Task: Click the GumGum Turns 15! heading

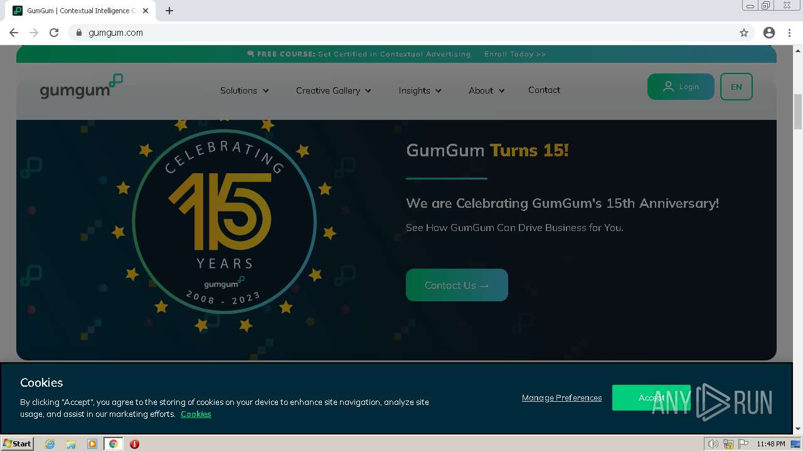Action: (487, 150)
